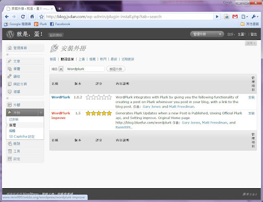
Task: Click the WordPress logo in header
Action: click(10, 34)
